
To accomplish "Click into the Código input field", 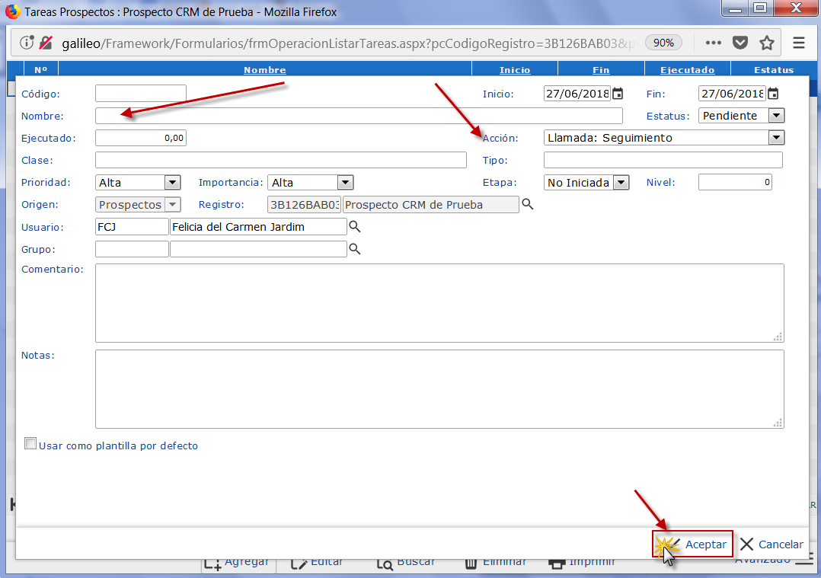I will pos(141,93).
